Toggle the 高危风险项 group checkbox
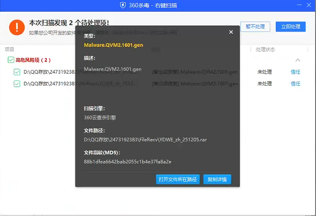The image size is (316, 216). coord(11,60)
